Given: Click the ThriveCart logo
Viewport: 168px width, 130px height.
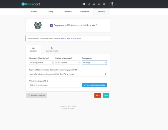Looking at the screenshot, I should click(x=31, y=4).
